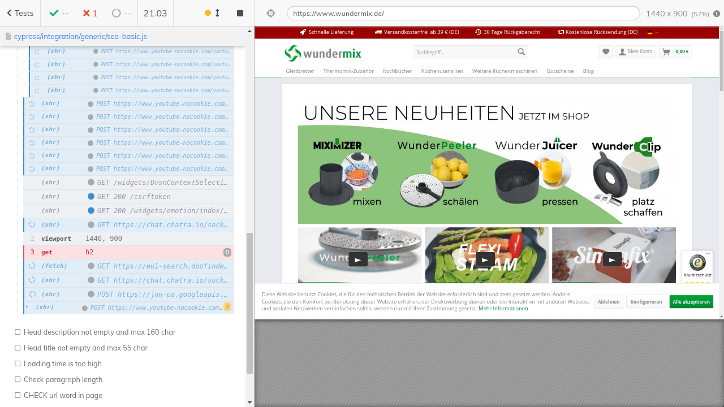Click the wundermix logo
724x407 pixels.
click(323, 53)
